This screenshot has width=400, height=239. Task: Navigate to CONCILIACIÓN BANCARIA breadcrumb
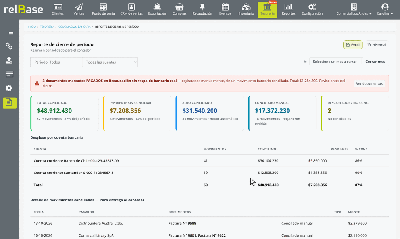[x=75, y=27]
